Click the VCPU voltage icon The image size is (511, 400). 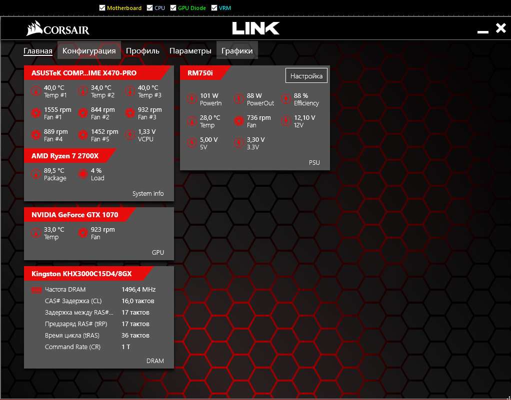[x=129, y=135]
